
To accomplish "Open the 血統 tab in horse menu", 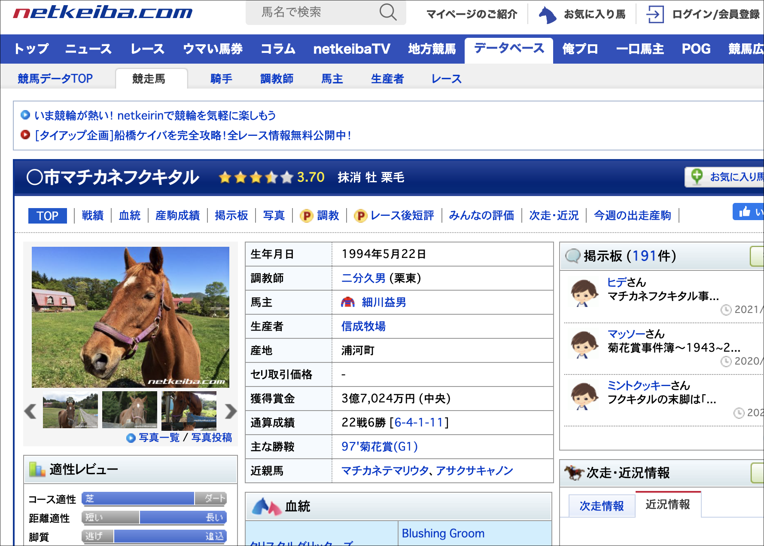I will pyautogui.click(x=129, y=215).
